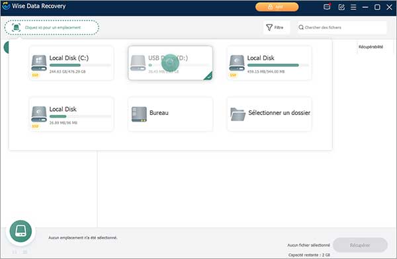Click the 96 MB Local Disk usage bar

tap(80, 116)
